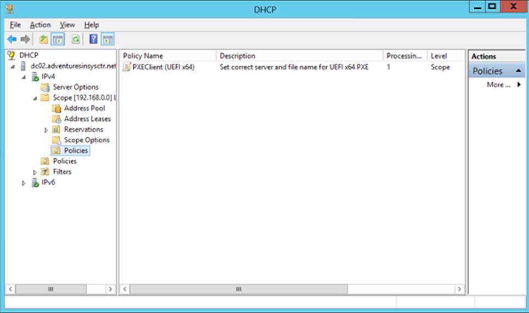Image resolution: width=529 pixels, height=313 pixels.
Task: Sort by the Processing Order column header
Action: 405,56
